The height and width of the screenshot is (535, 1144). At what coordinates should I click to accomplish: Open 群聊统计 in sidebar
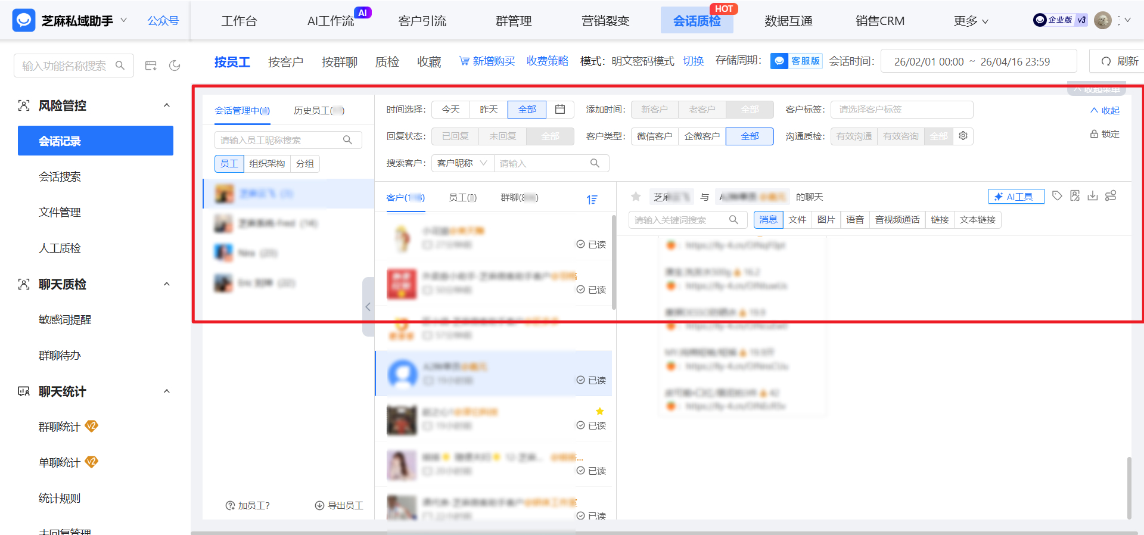pyautogui.click(x=60, y=427)
